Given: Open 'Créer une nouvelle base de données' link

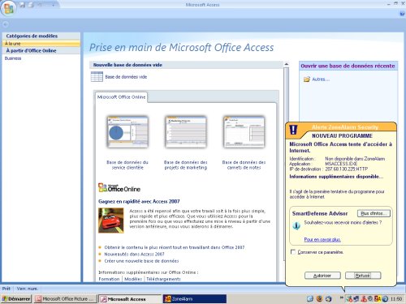Looking at the screenshot, I should [x=141, y=261].
